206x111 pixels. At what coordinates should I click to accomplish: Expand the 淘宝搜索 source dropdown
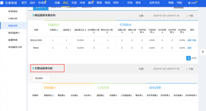[41, 78]
